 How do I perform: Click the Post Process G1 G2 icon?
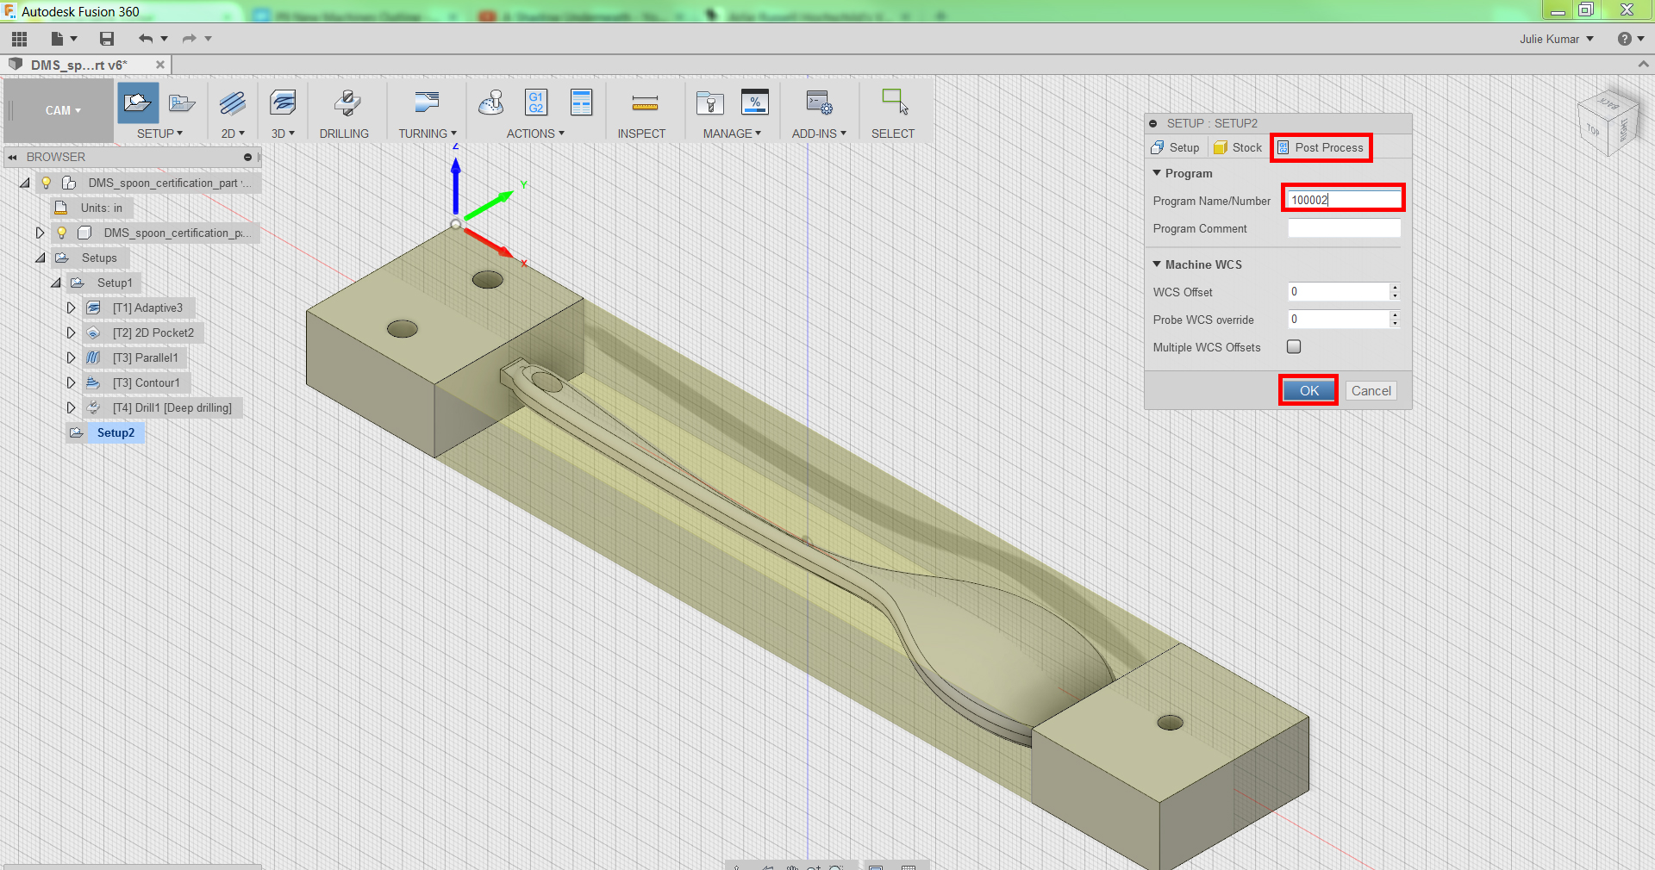click(x=536, y=103)
